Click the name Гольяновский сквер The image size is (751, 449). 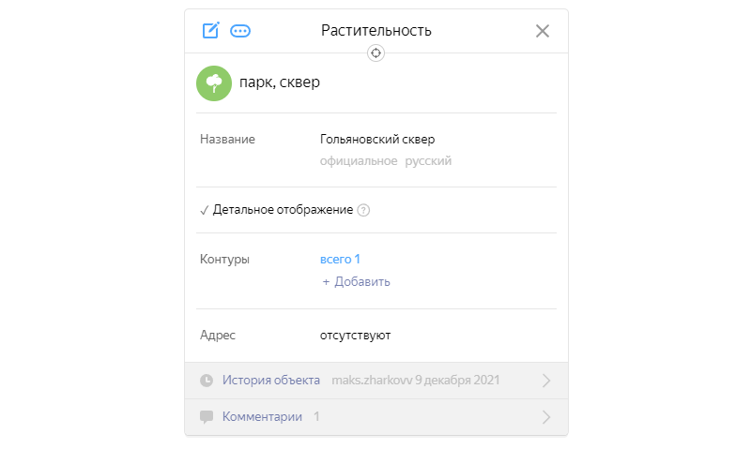[x=377, y=140]
